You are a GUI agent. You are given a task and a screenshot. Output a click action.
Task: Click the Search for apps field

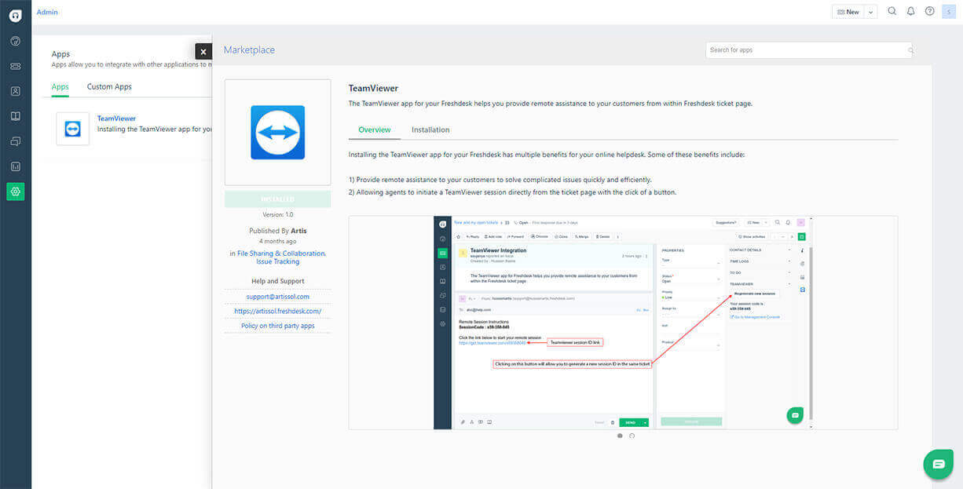pyautogui.click(x=809, y=50)
